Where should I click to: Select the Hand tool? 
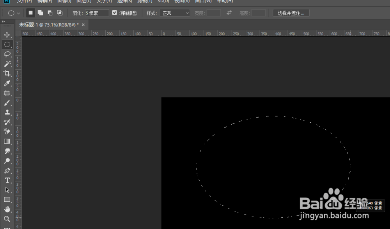[x=7, y=210]
